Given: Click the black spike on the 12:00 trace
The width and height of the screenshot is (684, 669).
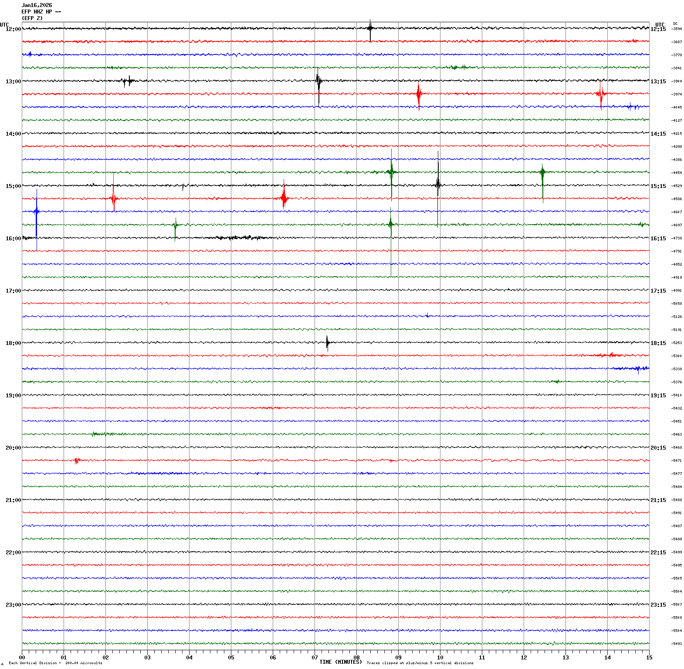Looking at the screenshot, I should pos(370,29).
